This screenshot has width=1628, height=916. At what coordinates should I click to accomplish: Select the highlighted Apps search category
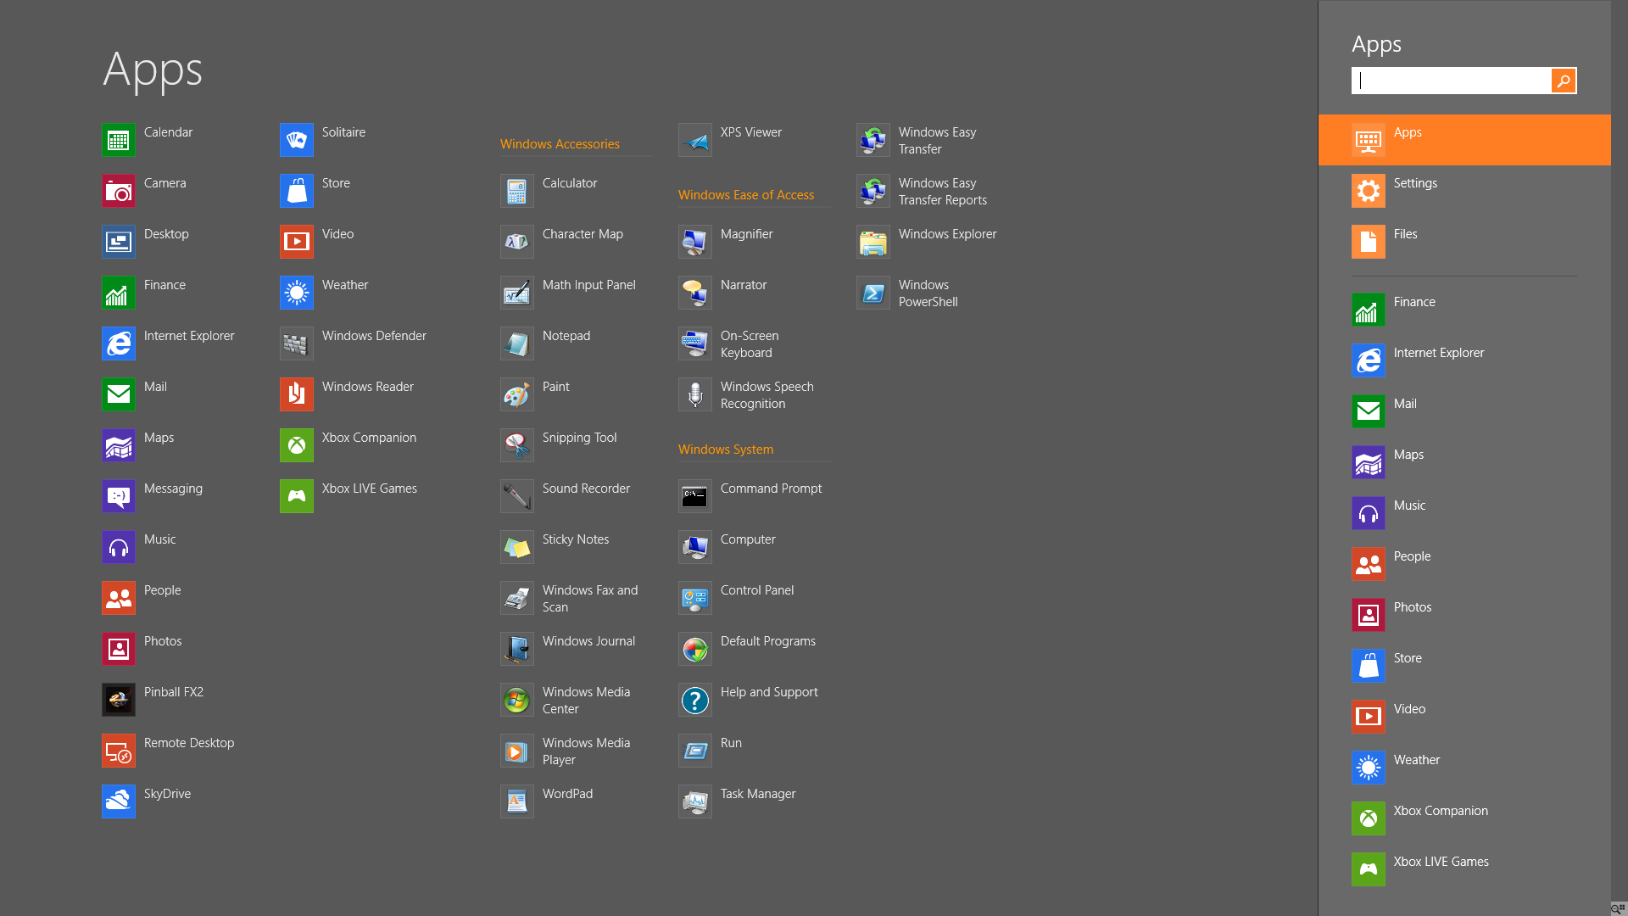coord(1464,140)
